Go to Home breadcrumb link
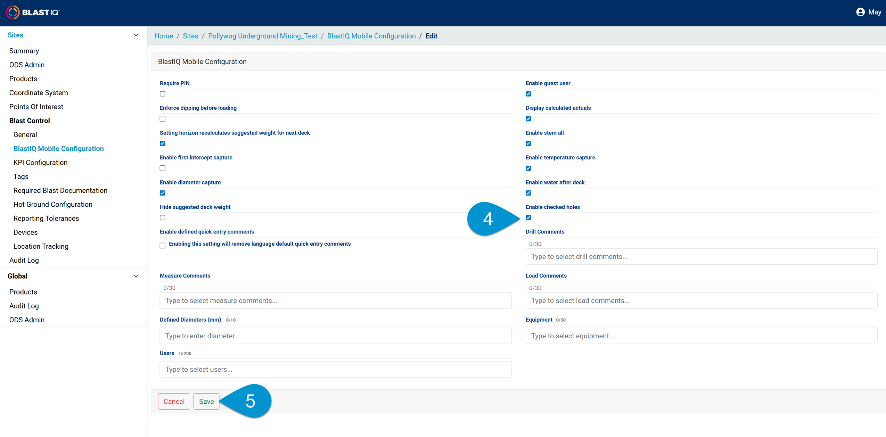Image resolution: width=886 pixels, height=437 pixels. [164, 36]
